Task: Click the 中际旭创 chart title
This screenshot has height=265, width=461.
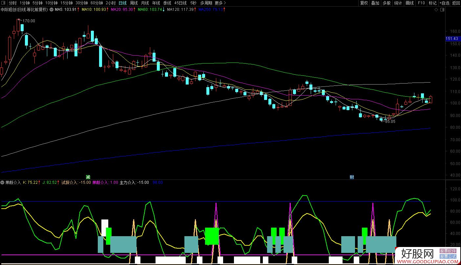Action: point(24,9)
